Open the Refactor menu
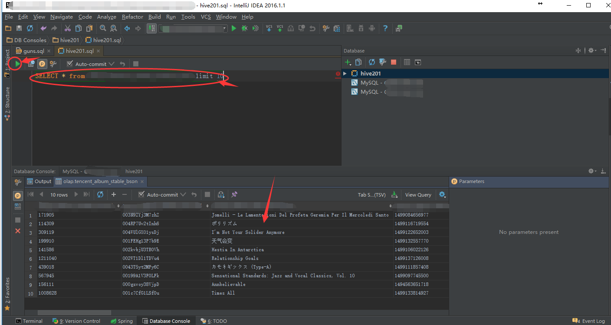 [x=132, y=17]
